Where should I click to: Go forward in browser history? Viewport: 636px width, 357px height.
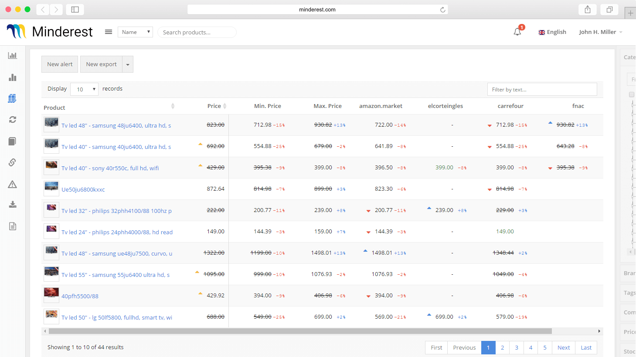pos(56,10)
